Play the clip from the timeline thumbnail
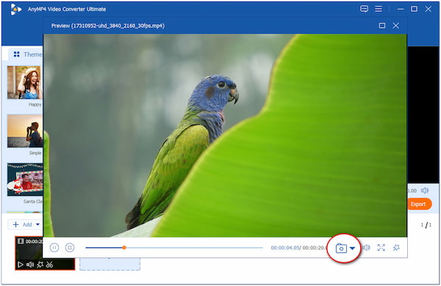Image resolution: width=441 pixels, height=286 pixels. click(x=21, y=265)
